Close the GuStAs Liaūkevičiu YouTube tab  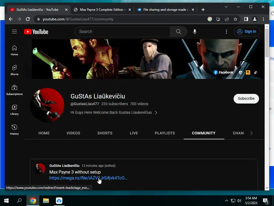point(66,10)
